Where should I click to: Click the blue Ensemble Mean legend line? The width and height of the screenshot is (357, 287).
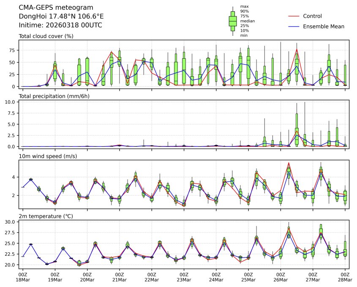[x=294, y=26]
